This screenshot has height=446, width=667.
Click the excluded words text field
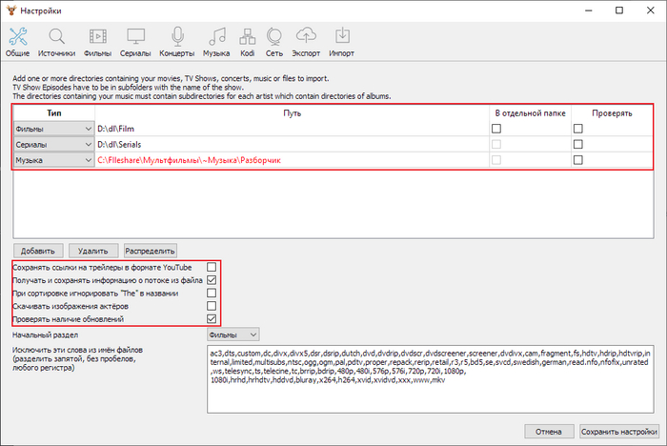point(431,379)
